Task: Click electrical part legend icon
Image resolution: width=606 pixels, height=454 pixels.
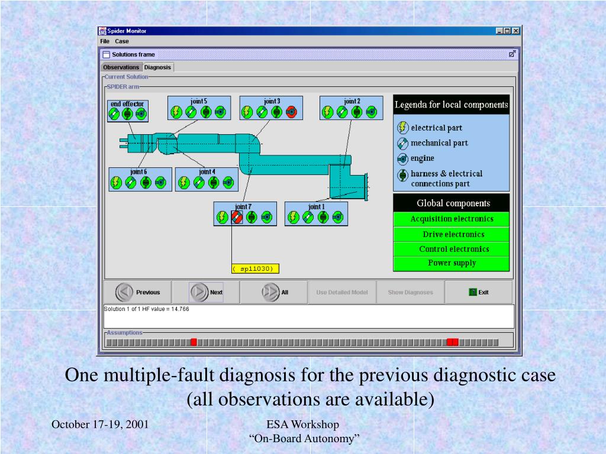Action: pyautogui.click(x=402, y=128)
